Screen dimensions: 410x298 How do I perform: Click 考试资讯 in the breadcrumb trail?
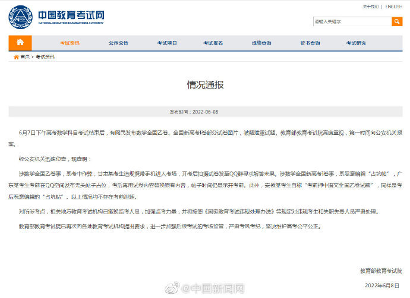(45, 57)
